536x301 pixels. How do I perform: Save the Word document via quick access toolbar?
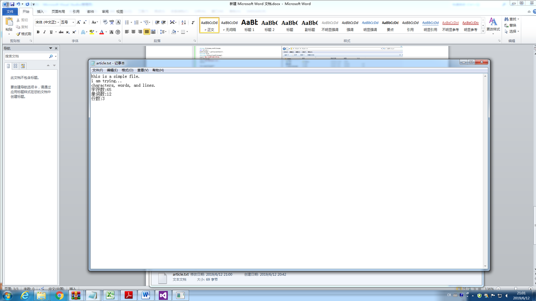coord(12,4)
